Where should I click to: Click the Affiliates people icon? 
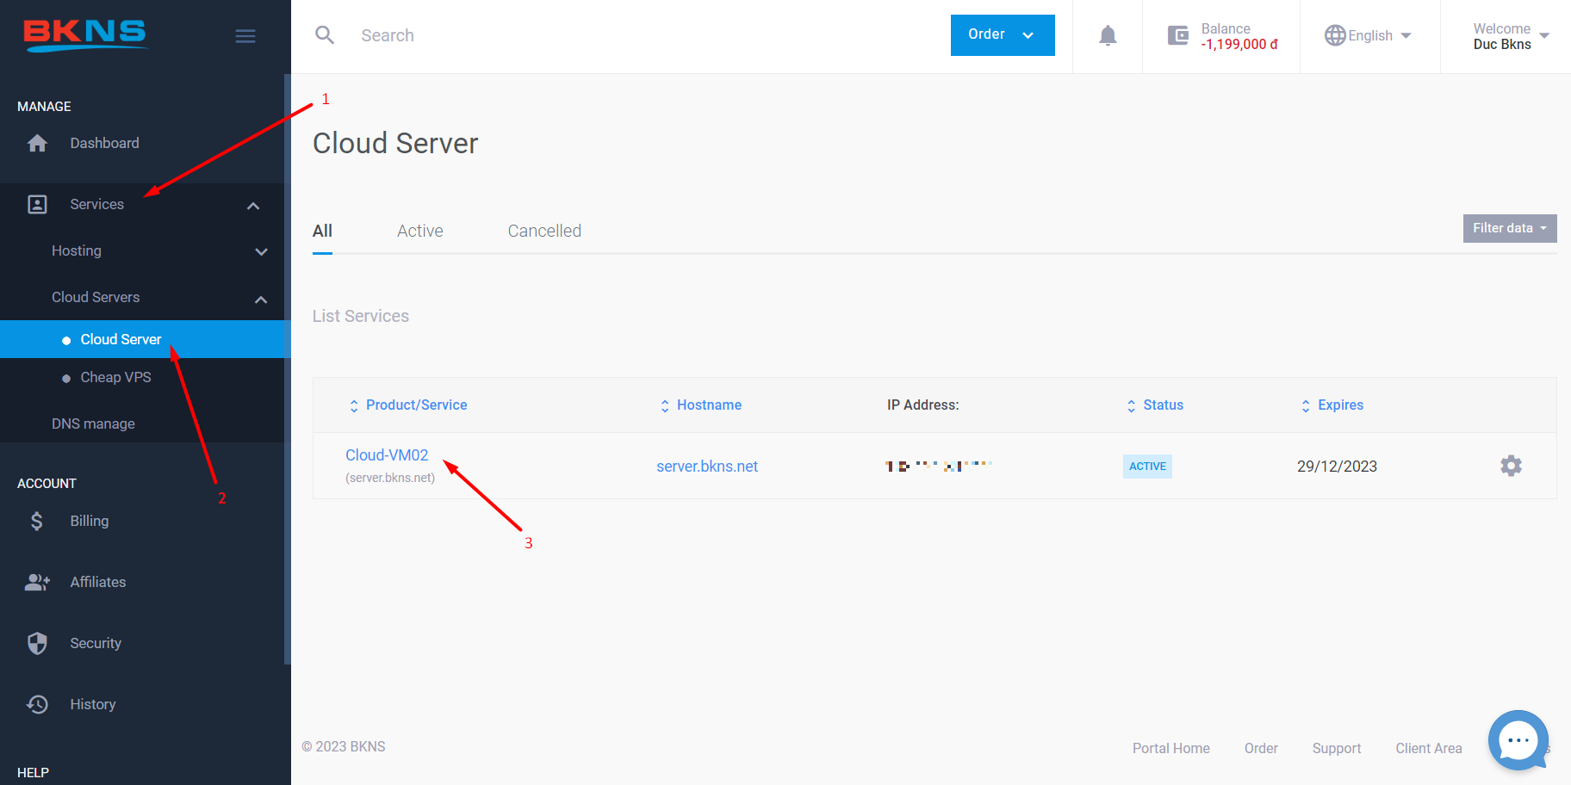point(37,582)
